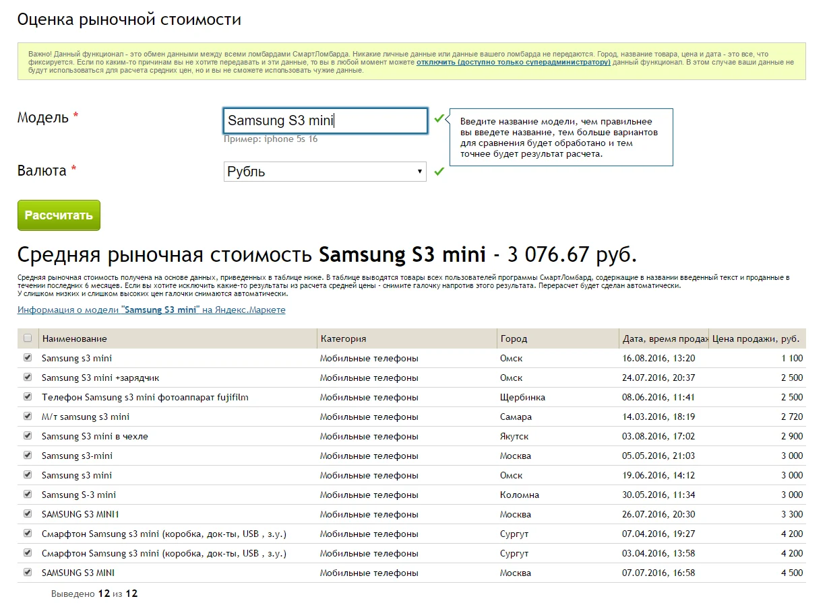Click the date 26.07.2016, 20:30

[x=658, y=514]
